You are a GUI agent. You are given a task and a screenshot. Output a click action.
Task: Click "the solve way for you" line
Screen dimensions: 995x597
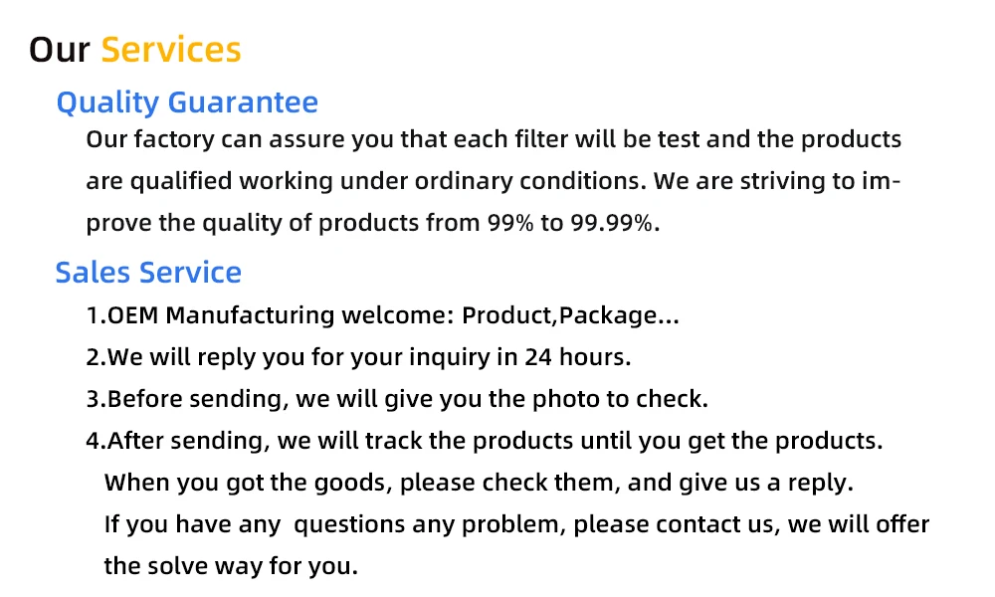(x=231, y=566)
